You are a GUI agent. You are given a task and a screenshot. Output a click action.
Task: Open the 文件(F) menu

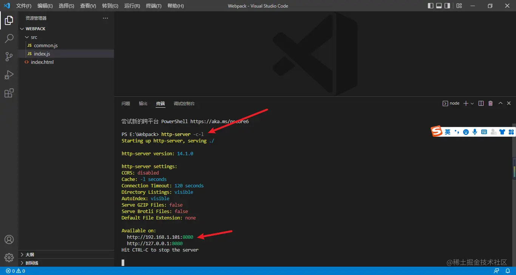[x=24, y=6]
